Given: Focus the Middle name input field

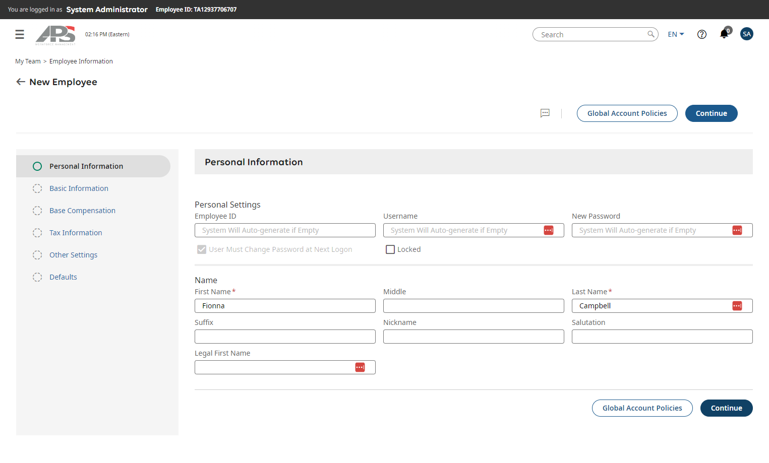Looking at the screenshot, I should tap(474, 306).
